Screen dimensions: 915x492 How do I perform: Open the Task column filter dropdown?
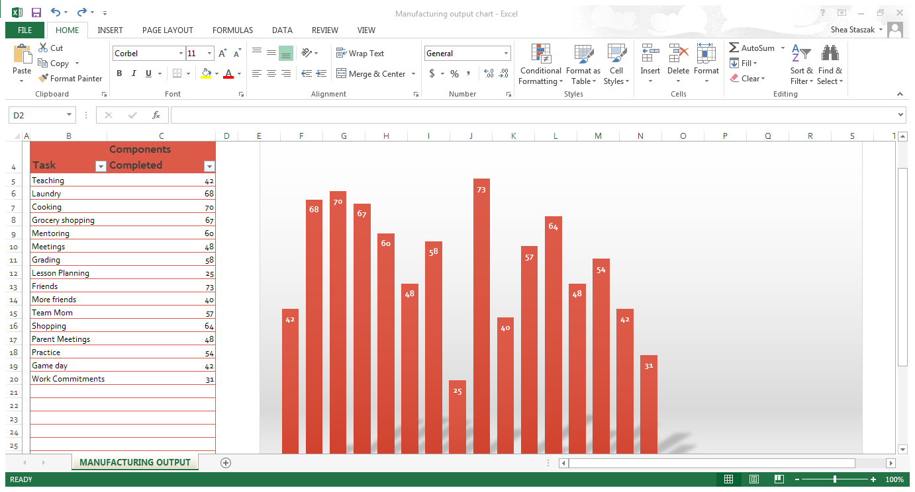101,167
